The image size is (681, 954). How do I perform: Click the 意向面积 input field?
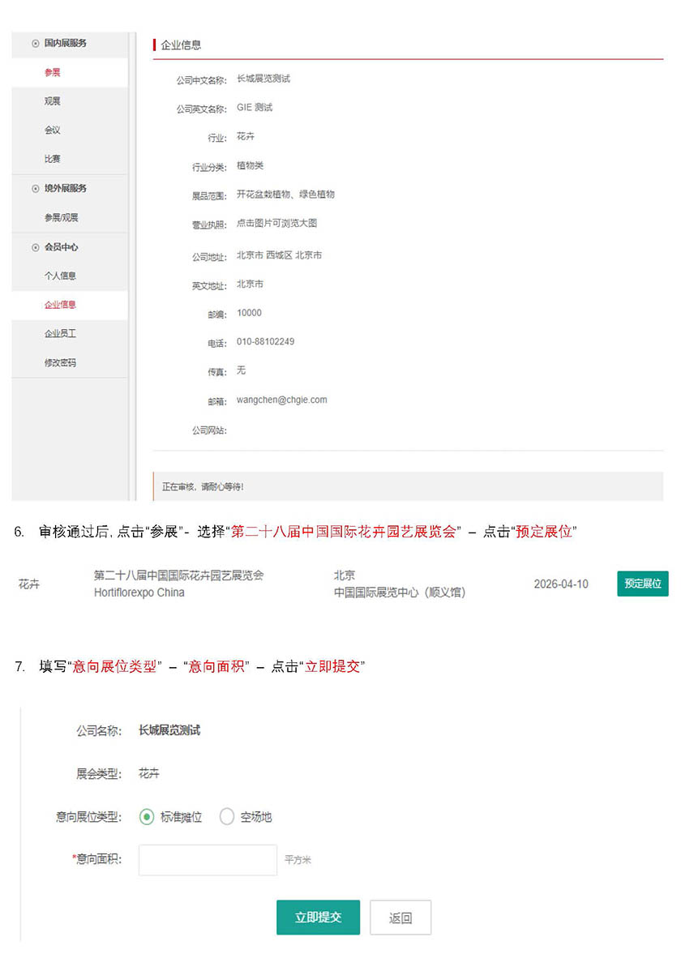coord(208,860)
